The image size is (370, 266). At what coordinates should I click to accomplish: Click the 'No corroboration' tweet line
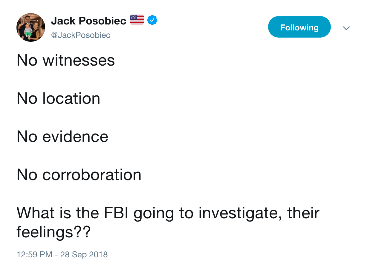click(79, 175)
